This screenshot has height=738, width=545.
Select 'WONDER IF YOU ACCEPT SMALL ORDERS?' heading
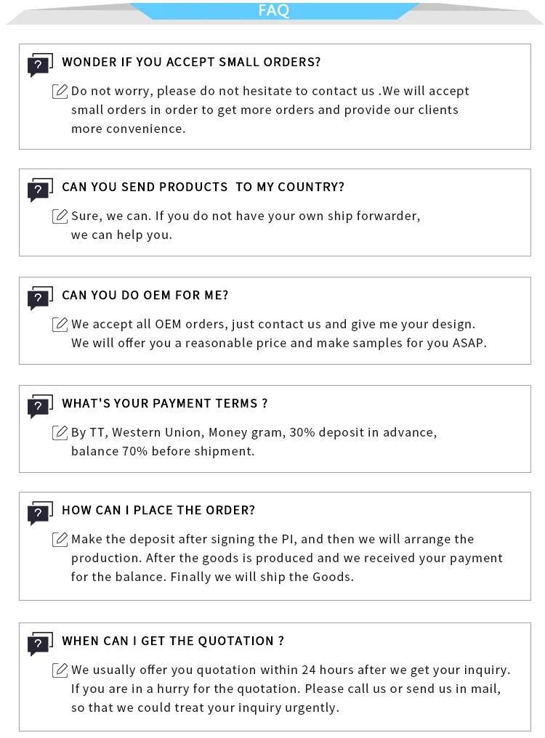click(x=191, y=62)
